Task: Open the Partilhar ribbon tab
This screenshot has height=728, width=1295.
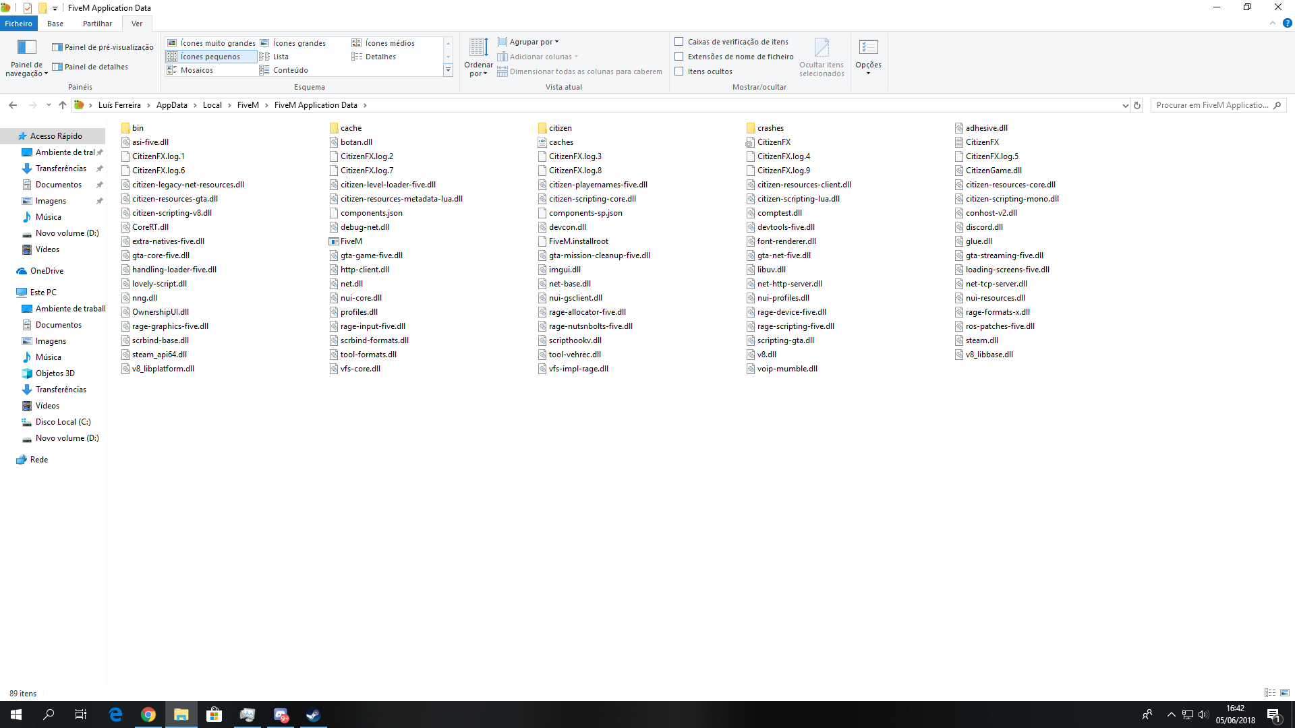Action: pyautogui.click(x=97, y=24)
